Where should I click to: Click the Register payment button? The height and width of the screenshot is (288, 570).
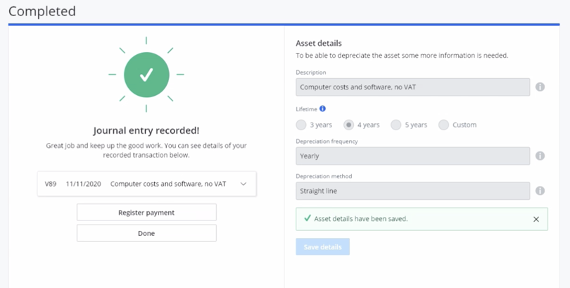pos(146,212)
